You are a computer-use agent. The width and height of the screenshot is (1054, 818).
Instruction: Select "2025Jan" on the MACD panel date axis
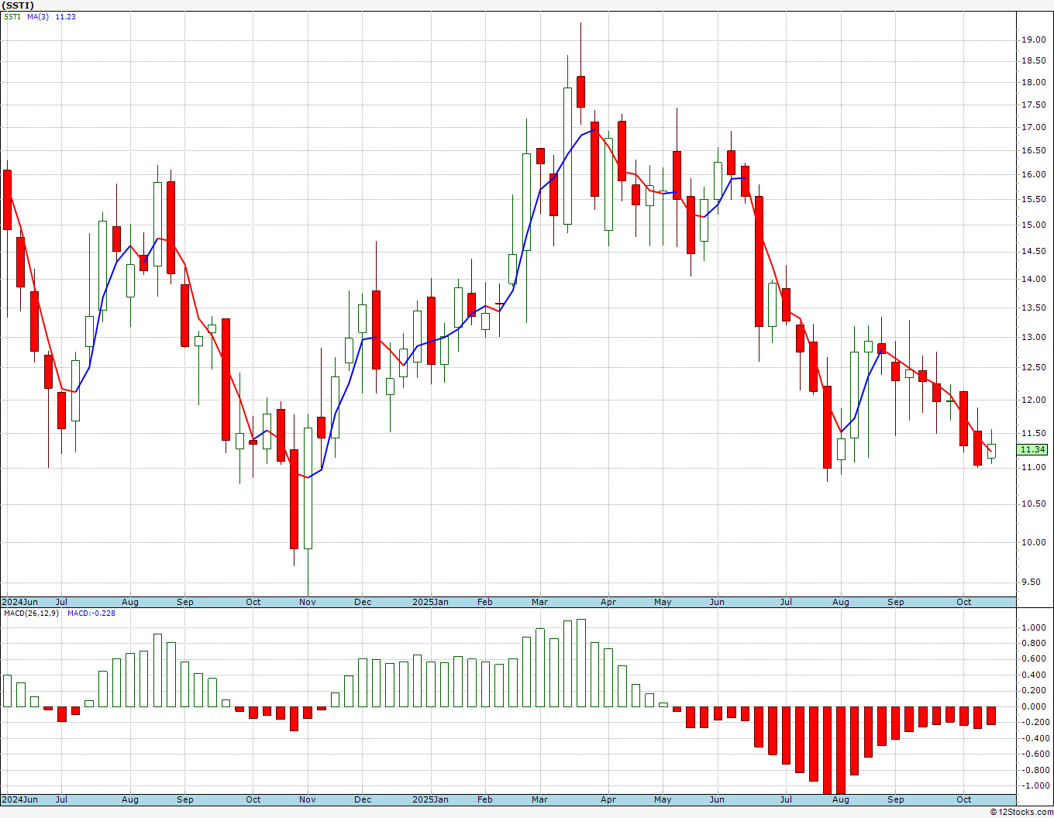[430, 799]
